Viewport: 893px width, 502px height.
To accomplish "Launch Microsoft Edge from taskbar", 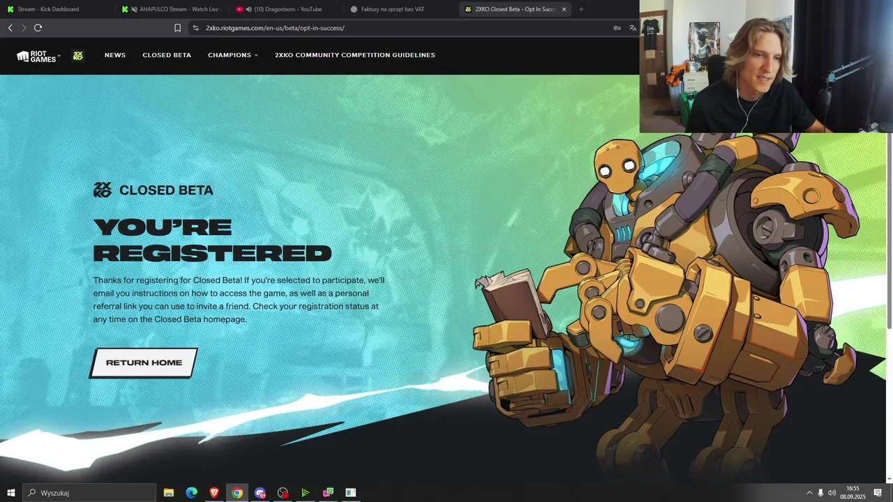I will [191, 492].
